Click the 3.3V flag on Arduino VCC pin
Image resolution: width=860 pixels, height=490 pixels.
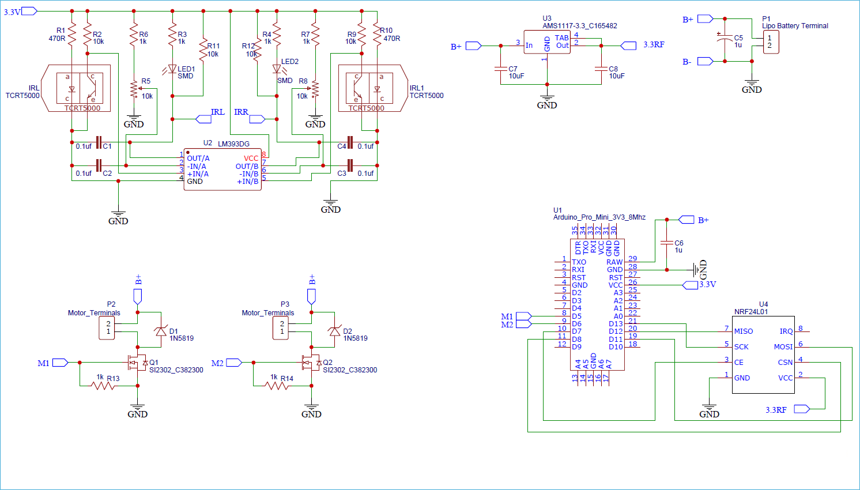(690, 285)
